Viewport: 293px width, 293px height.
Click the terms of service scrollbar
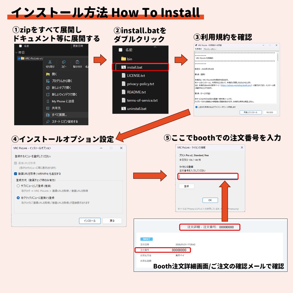[x=278, y=57]
